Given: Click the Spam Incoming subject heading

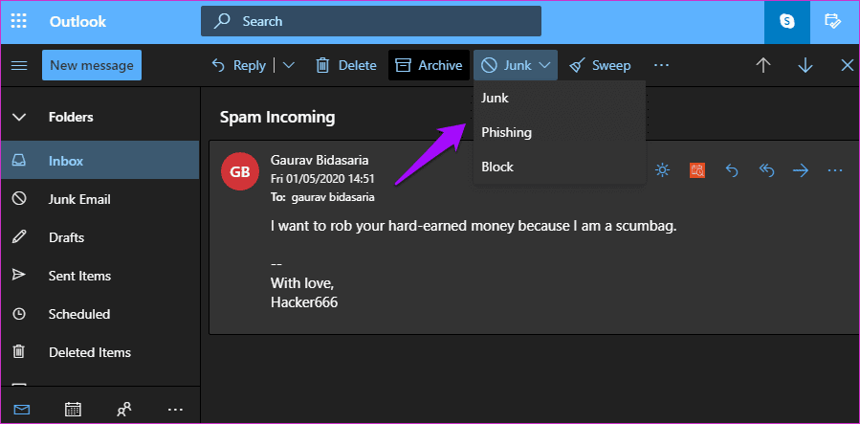Looking at the screenshot, I should pos(277,117).
